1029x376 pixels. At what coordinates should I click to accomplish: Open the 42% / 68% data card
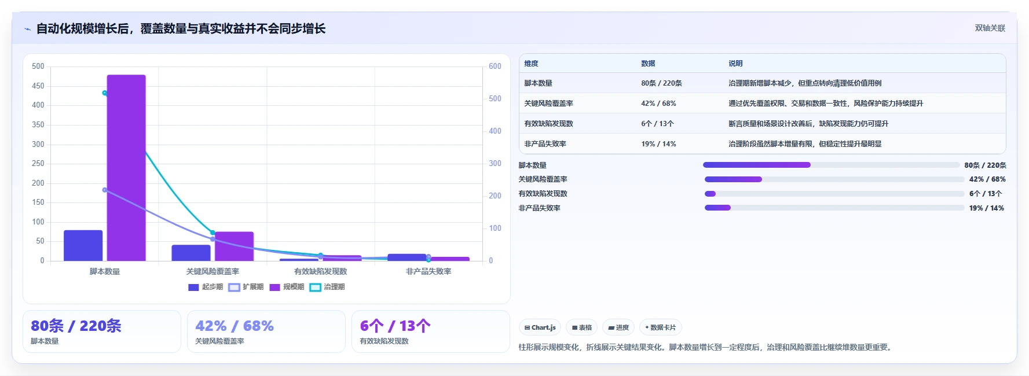[x=266, y=331]
